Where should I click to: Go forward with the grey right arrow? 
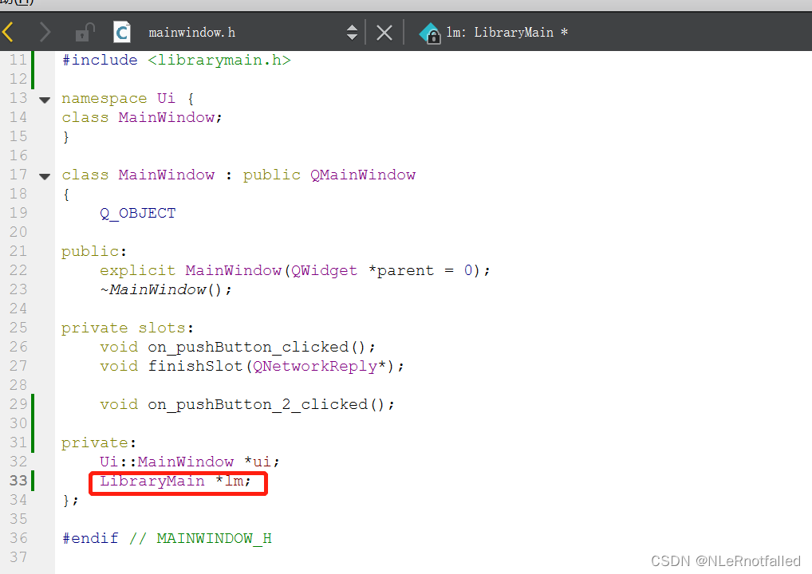tap(45, 32)
